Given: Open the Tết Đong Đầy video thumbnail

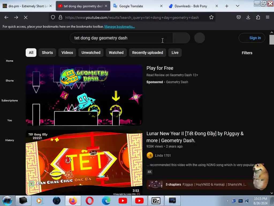Looking at the screenshot, I should [x=84, y=163].
